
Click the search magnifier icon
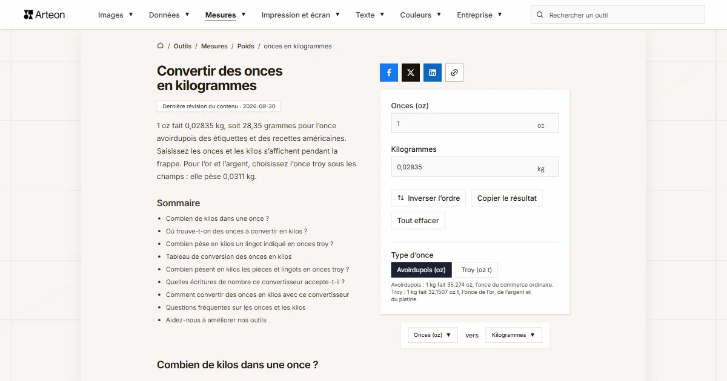(540, 15)
